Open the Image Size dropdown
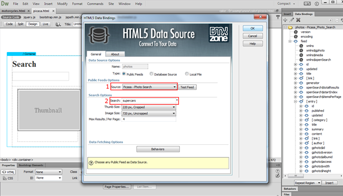Image resolution: width=343 pixels, height=196 pixels. [149, 113]
